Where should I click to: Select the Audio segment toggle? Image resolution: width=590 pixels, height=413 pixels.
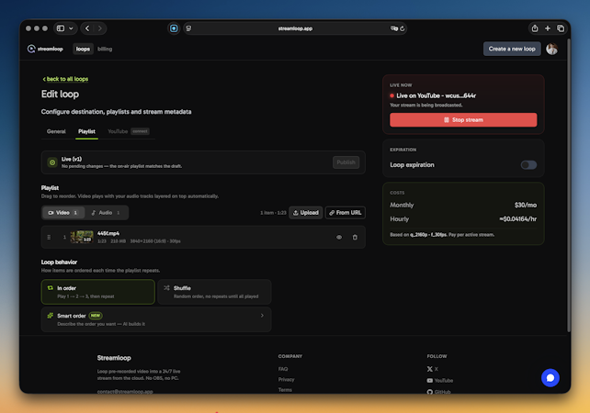tap(106, 213)
